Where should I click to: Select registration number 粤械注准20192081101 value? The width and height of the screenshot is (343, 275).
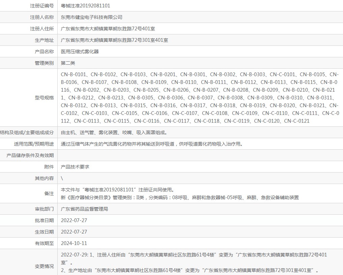tap(85, 6)
